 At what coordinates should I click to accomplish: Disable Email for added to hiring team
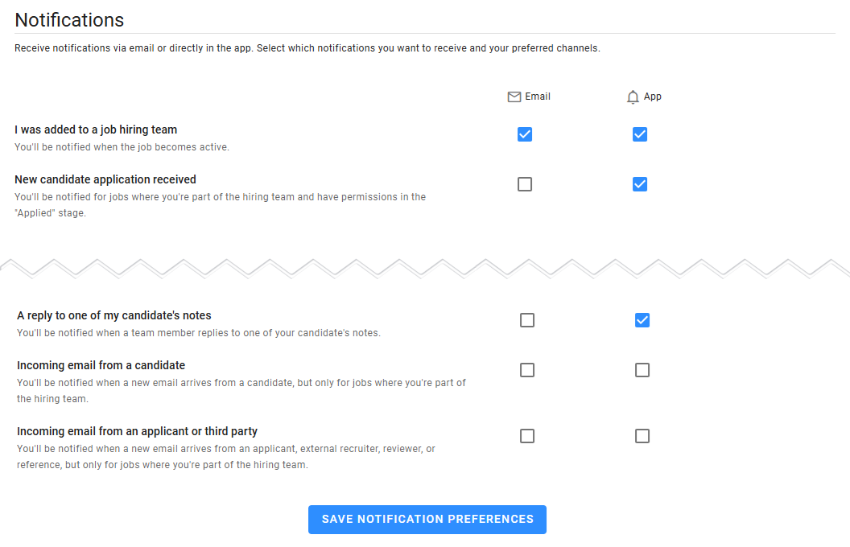click(525, 134)
